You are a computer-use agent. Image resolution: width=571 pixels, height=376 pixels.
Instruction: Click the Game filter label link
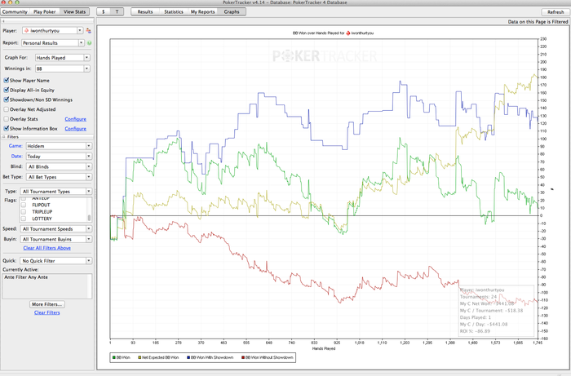(x=15, y=146)
